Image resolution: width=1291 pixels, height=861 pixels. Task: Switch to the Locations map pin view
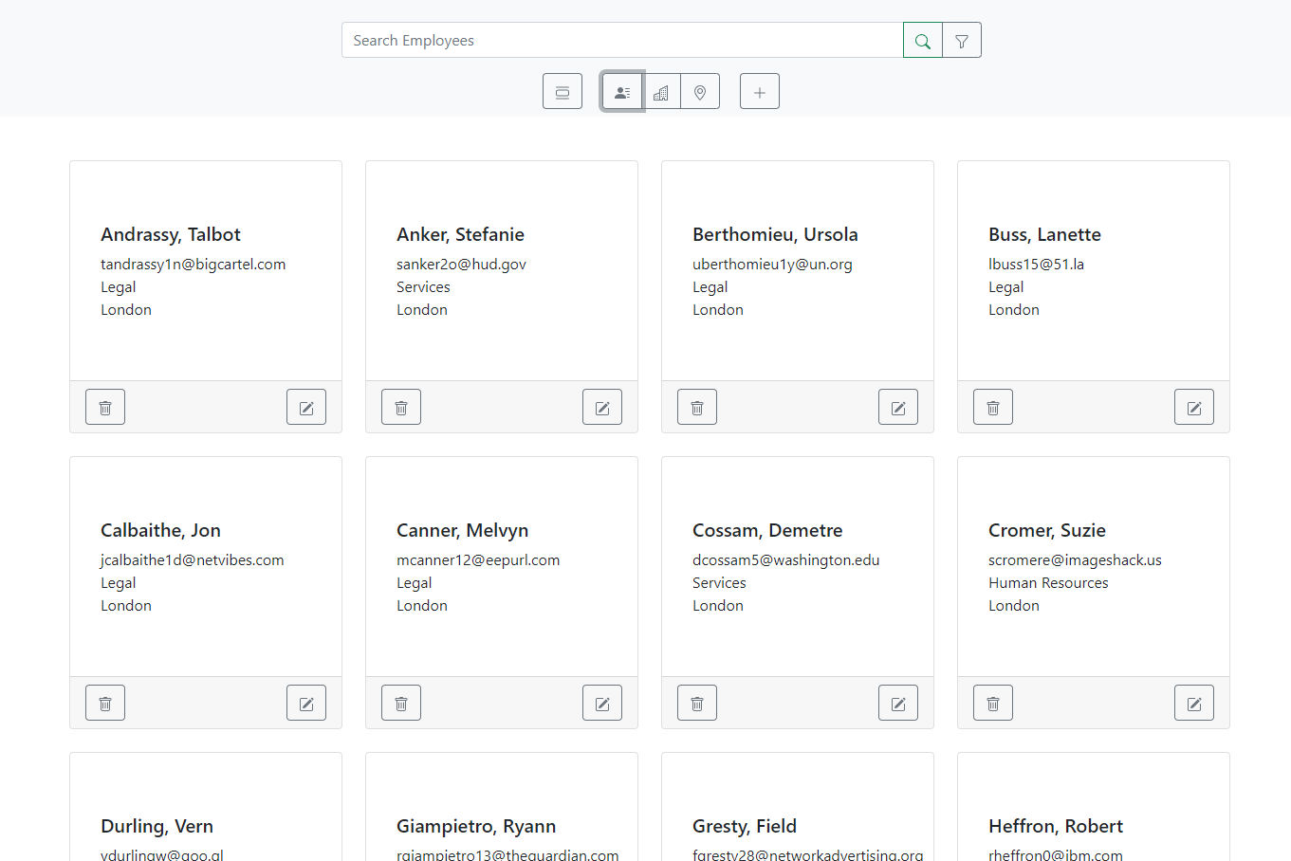coord(699,91)
